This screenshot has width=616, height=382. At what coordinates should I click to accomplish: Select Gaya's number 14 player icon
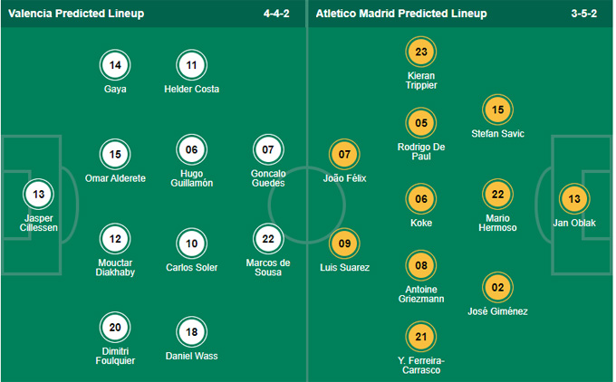[115, 65]
